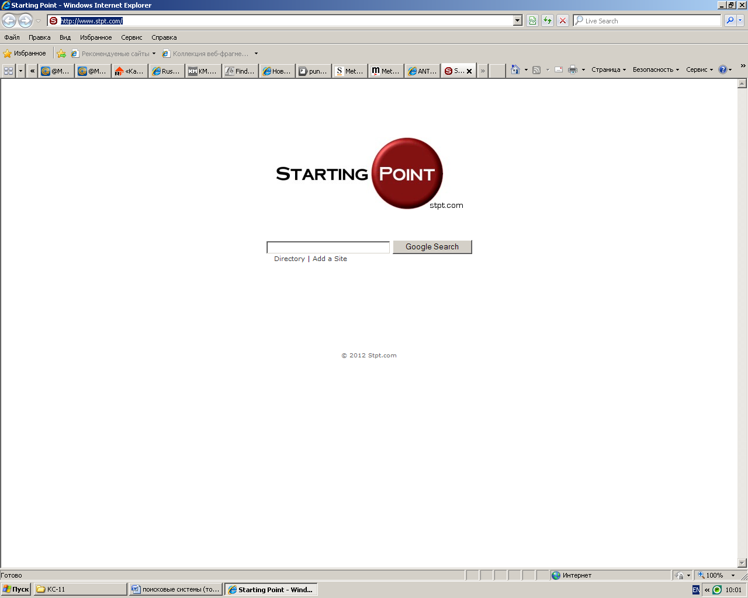Add page to favorites bar icon
748x598 pixels.
pyautogui.click(x=61, y=54)
